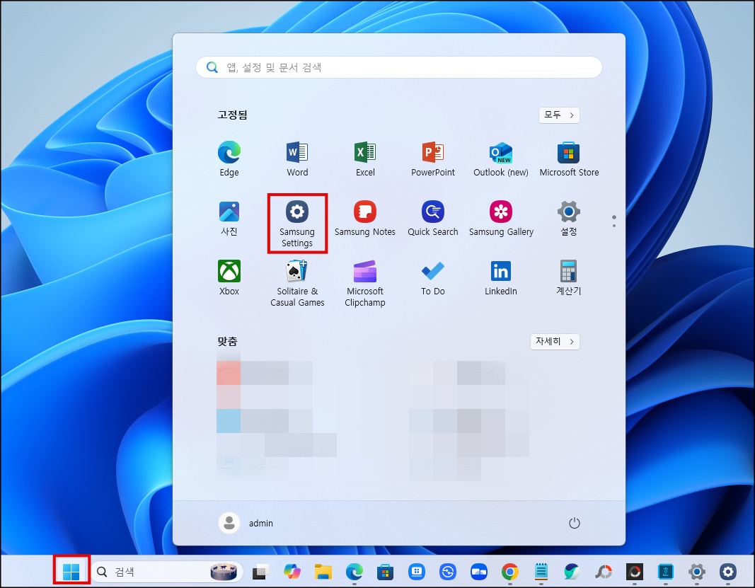This screenshot has width=755, height=588.
Task: Open rightmost Samsung Settings taskbar icon
Action: tap(727, 572)
